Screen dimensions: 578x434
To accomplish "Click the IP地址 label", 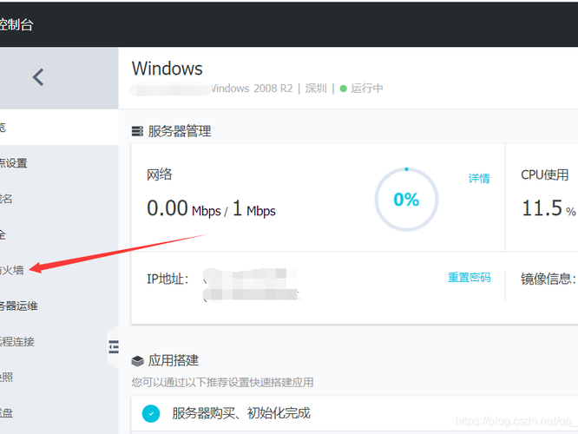I will tap(167, 279).
